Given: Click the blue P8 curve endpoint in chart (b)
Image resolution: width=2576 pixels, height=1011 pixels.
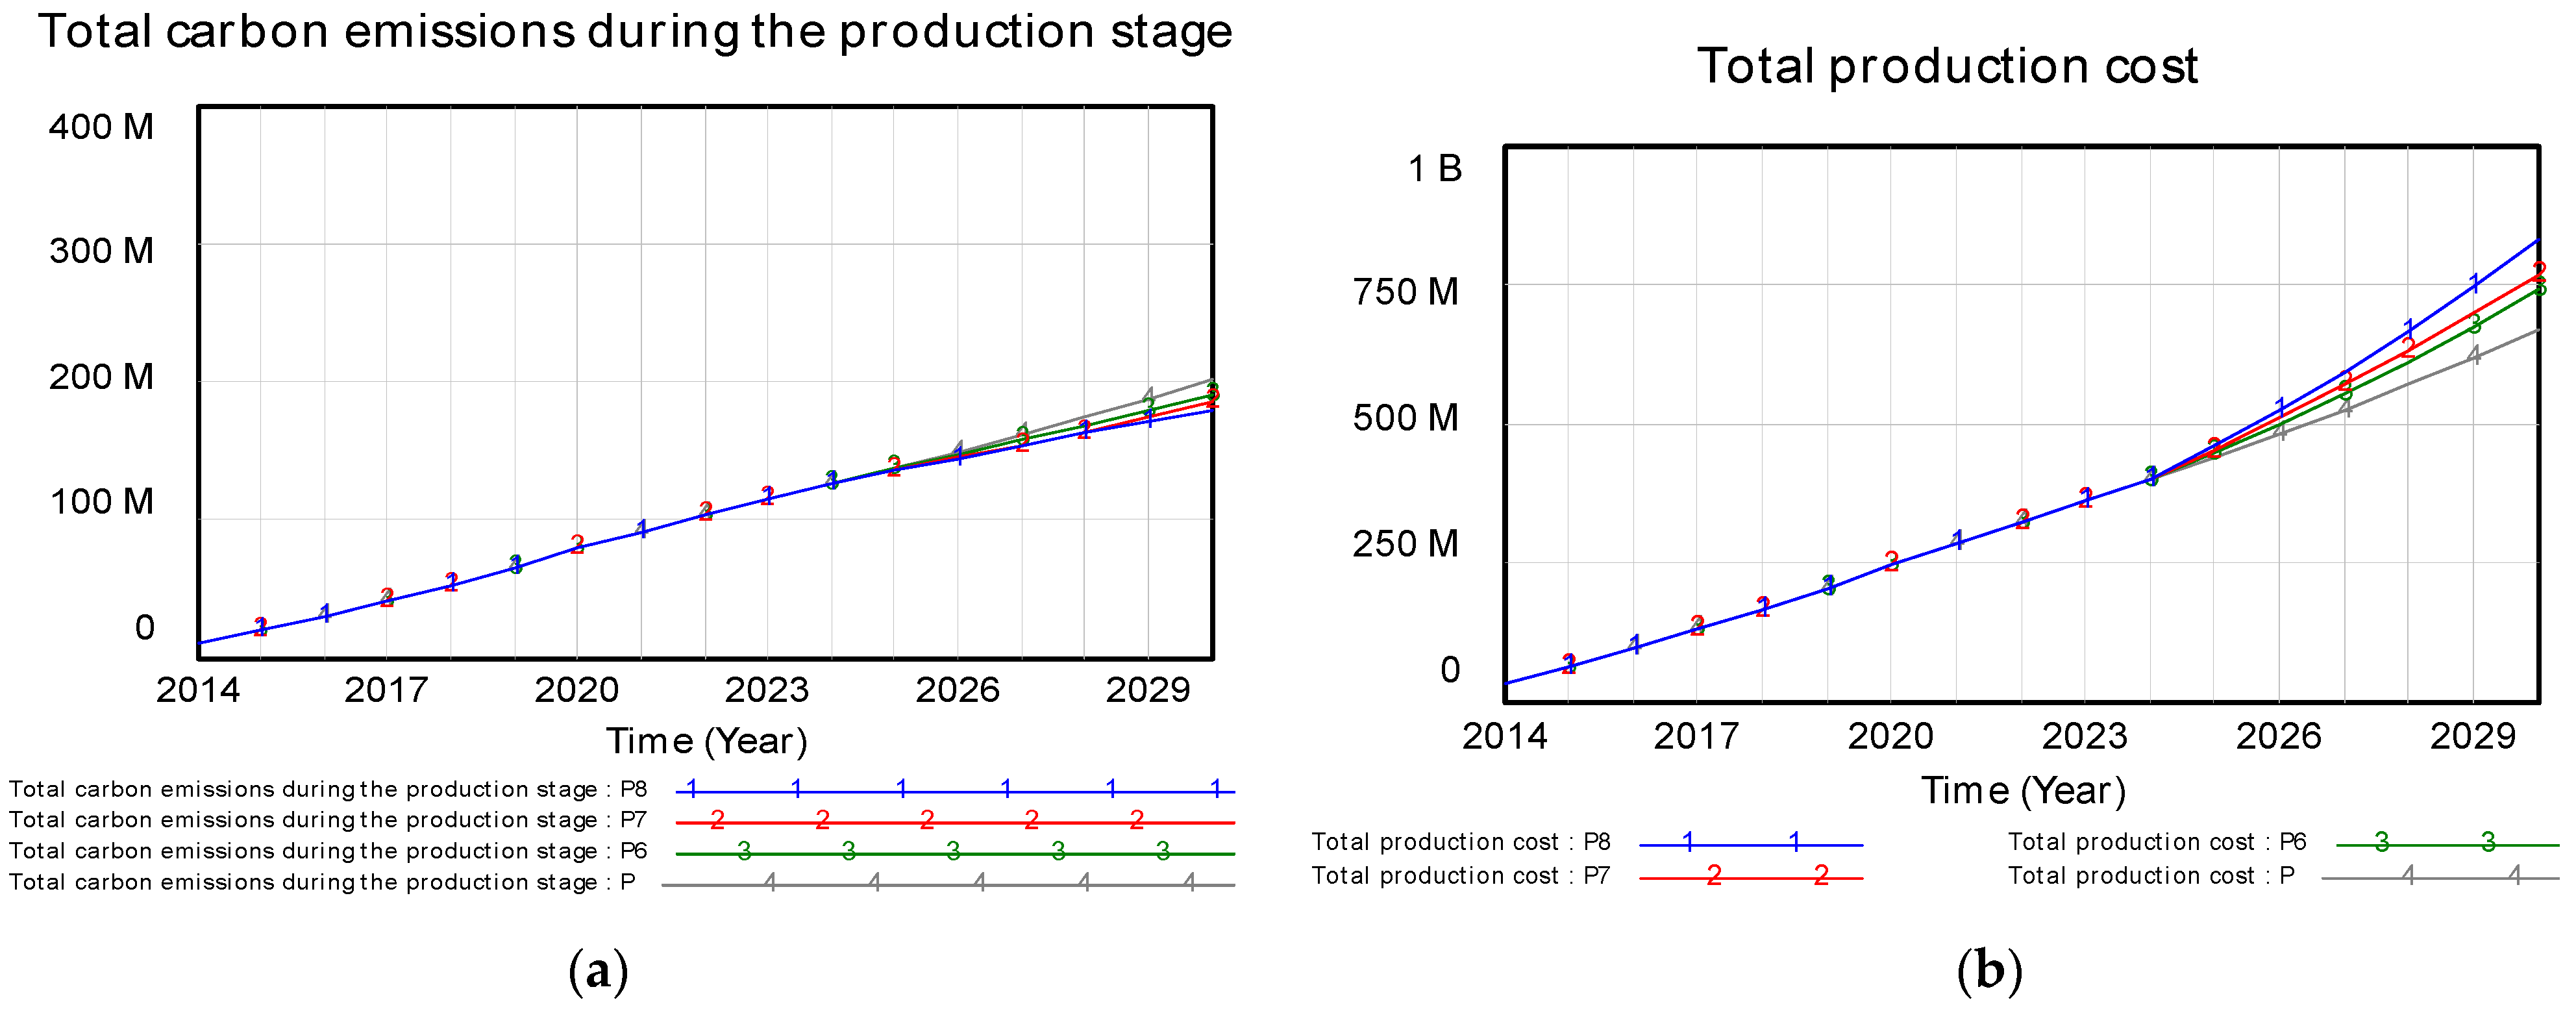Looking at the screenshot, I should pyautogui.click(x=2537, y=240).
